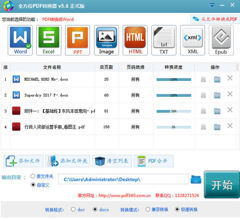Click the file list vertical scrollbar

(x=238, y=106)
